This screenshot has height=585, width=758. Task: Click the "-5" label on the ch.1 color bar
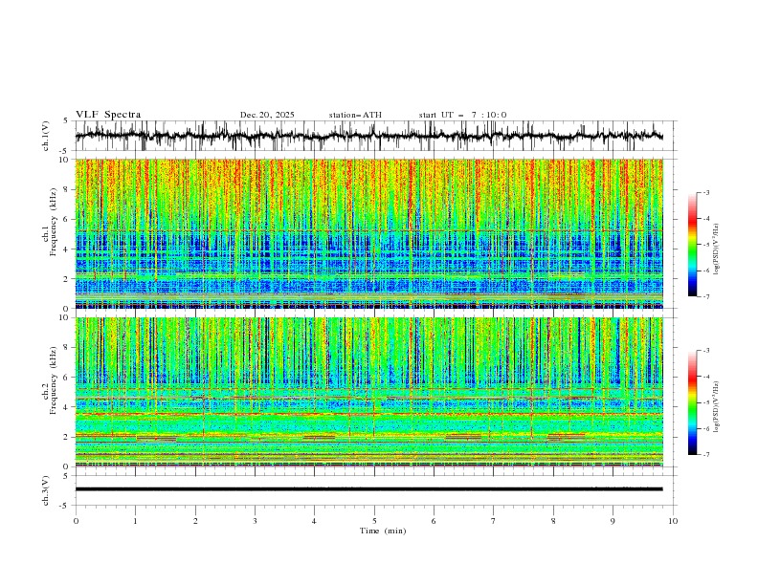[x=706, y=245]
